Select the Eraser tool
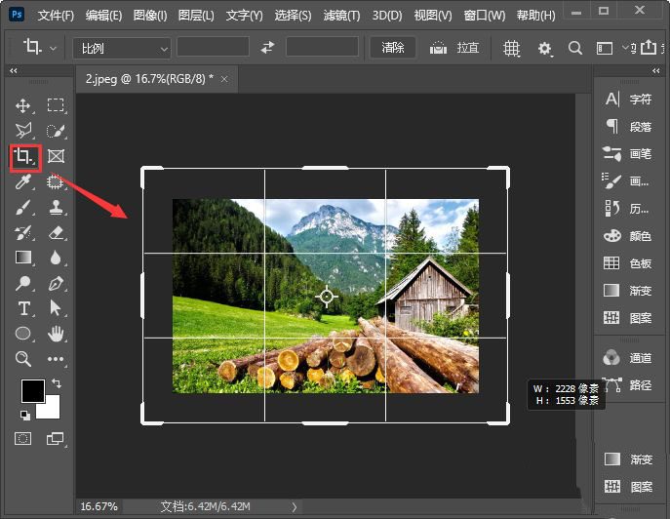Viewport: 670px width, 519px height. 56,233
